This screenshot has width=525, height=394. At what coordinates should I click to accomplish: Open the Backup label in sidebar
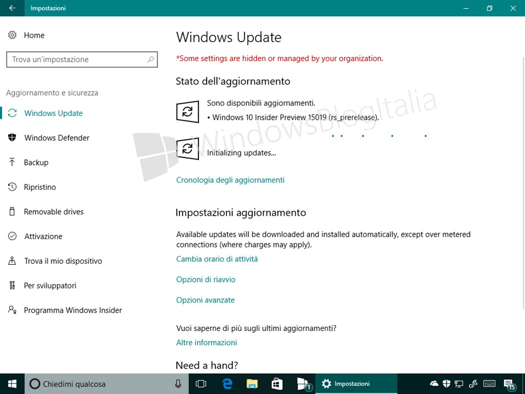[x=36, y=163]
